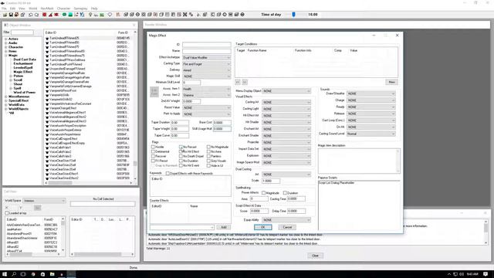This screenshot has width=494, height=278.
Task: Click the Time of day slider handle
Action: (x=293, y=15)
